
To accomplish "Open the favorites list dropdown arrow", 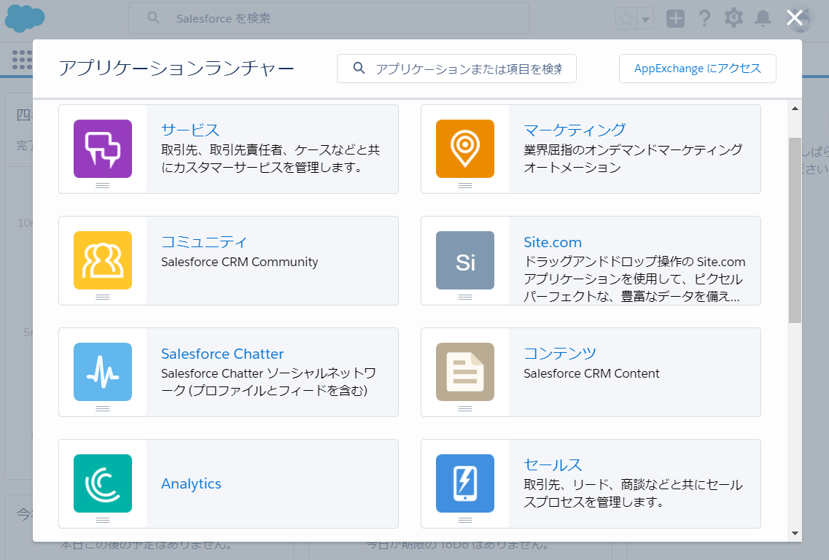I will [x=645, y=19].
